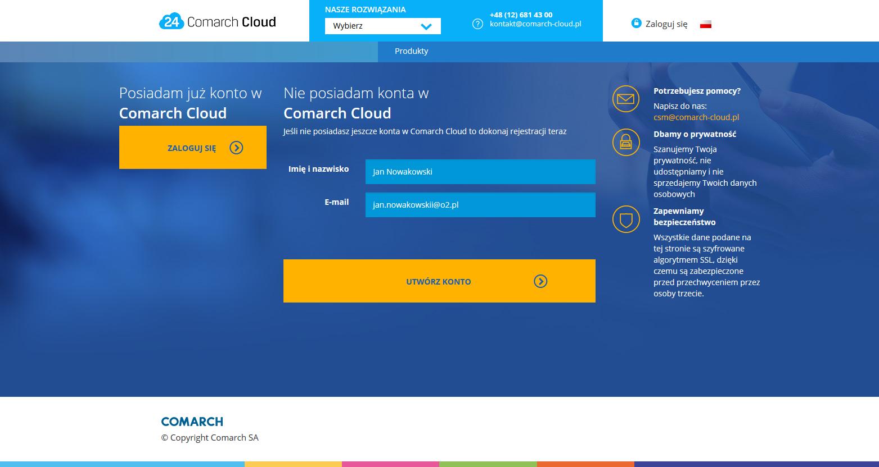Click the Posiadam już konto heading

point(191,103)
